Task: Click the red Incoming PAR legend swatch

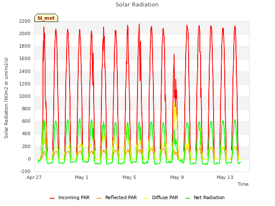Action: (52, 198)
